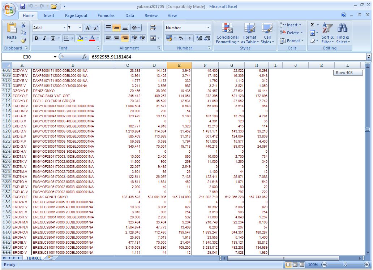Toggle Italic formatting

tap(44, 38)
